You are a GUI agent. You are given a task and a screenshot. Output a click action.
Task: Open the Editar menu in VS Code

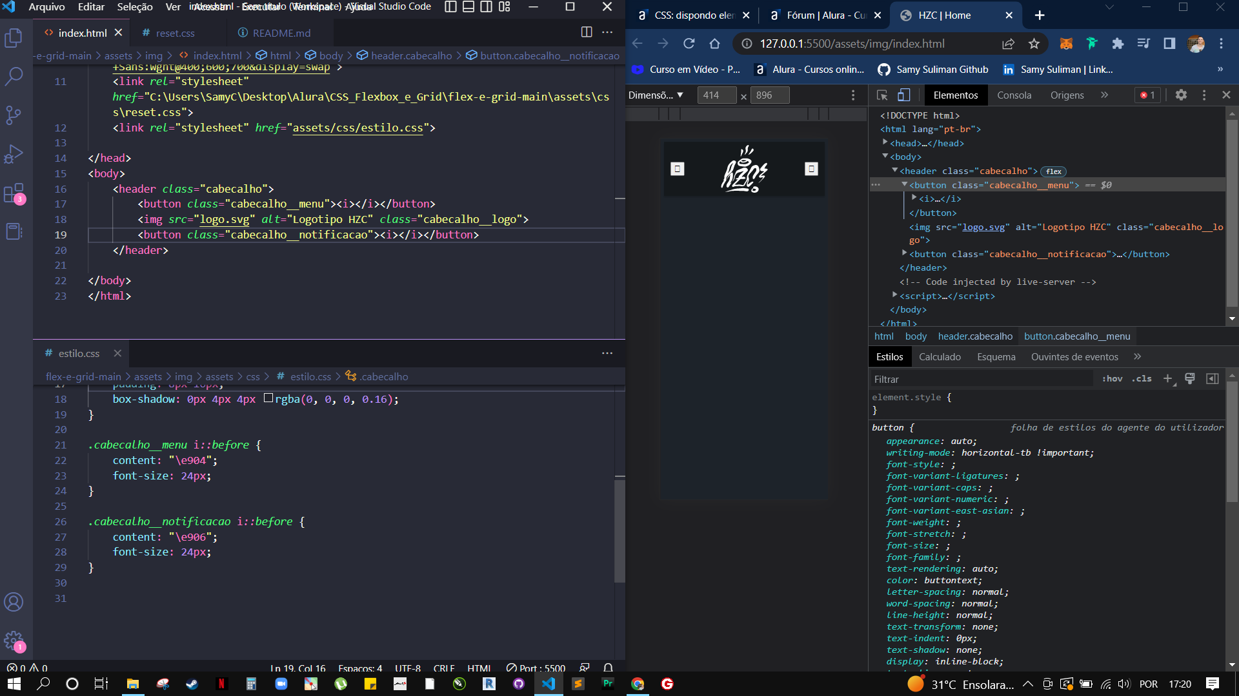[x=91, y=7]
